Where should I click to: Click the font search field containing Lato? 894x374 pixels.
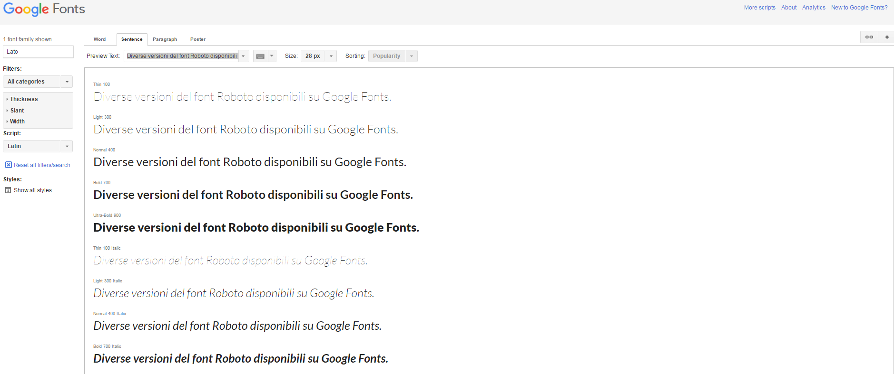tap(39, 52)
